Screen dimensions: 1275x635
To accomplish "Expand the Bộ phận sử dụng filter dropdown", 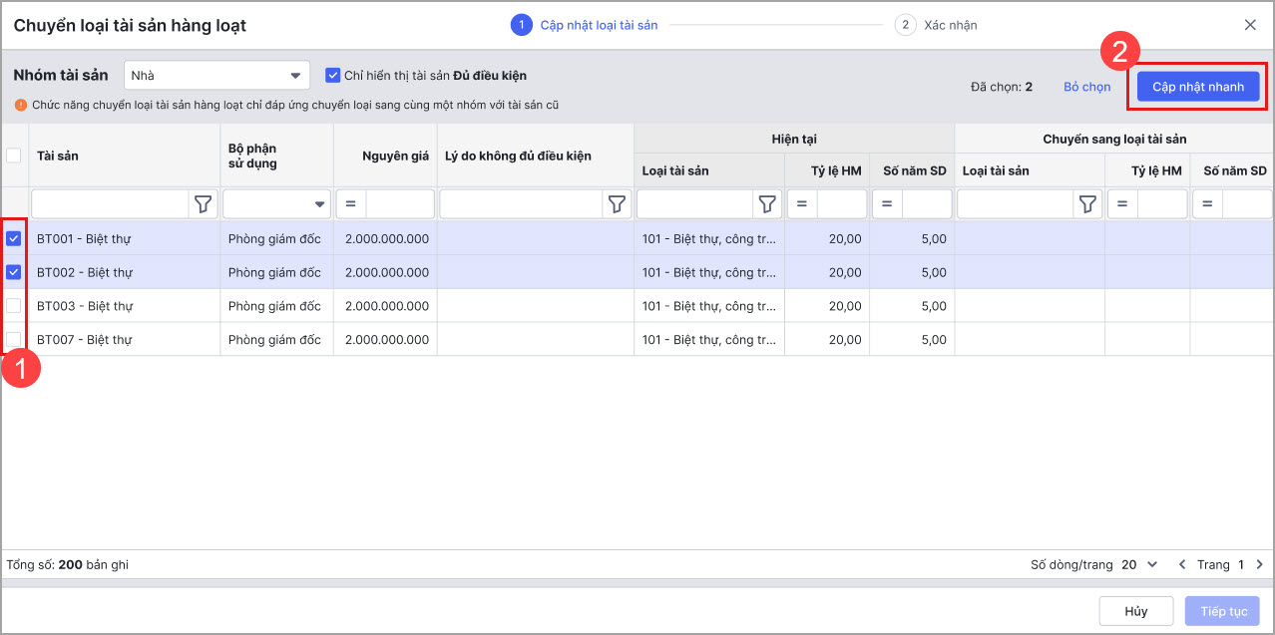I will (x=319, y=204).
